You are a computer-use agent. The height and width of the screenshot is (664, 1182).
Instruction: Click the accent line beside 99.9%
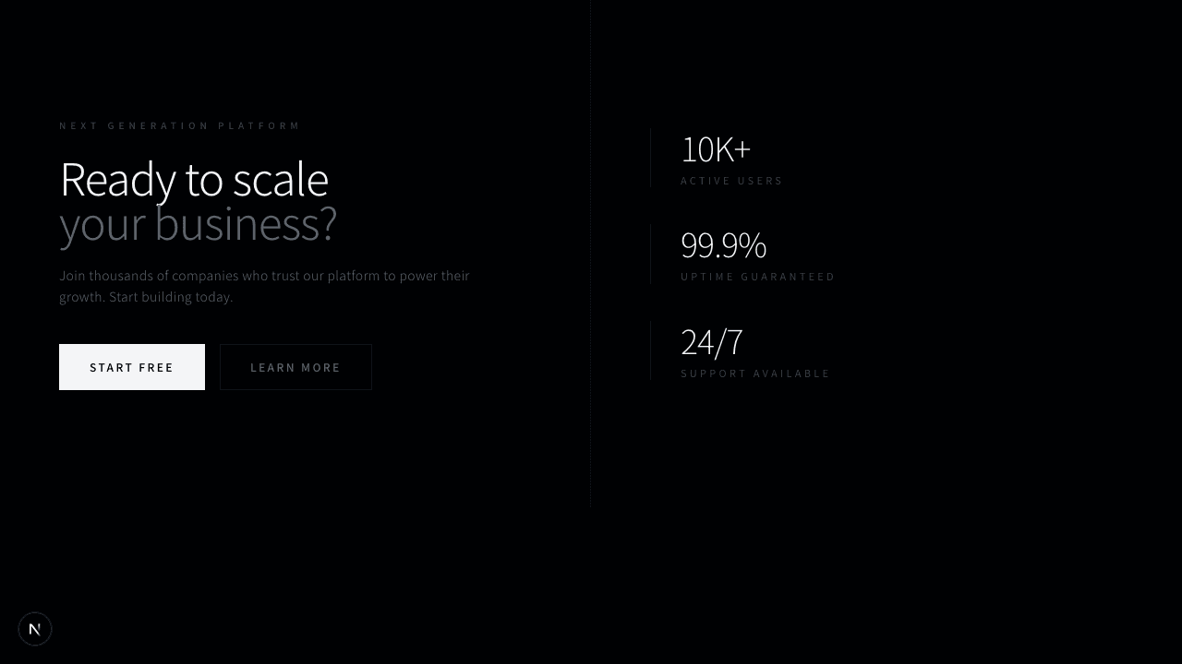click(651, 255)
